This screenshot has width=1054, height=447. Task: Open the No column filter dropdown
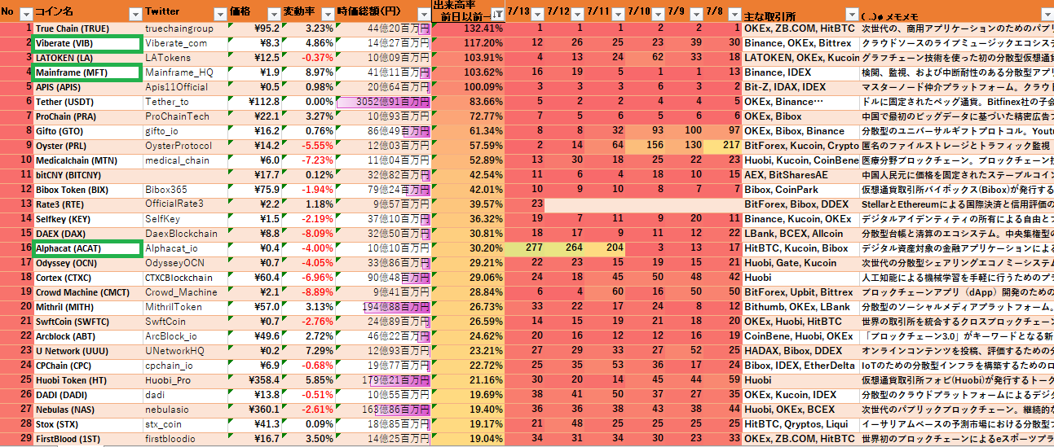pyautogui.click(x=25, y=14)
